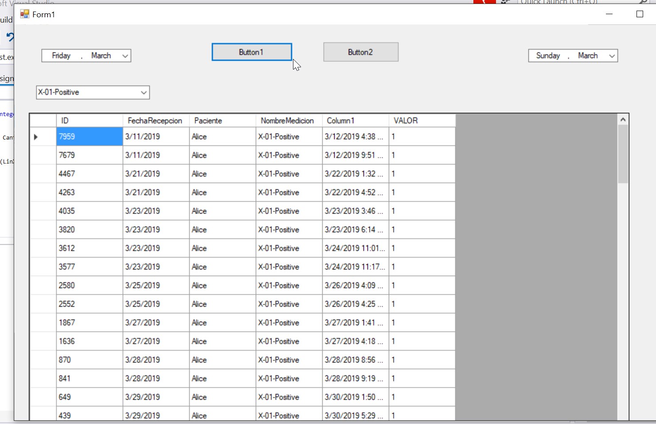Minimize the Form1 window

[x=609, y=14]
